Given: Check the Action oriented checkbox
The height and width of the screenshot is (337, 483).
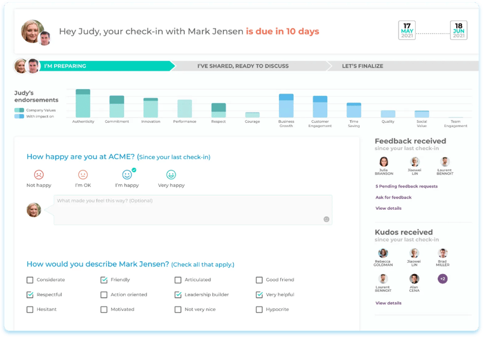Looking at the screenshot, I should (x=104, y=295).
